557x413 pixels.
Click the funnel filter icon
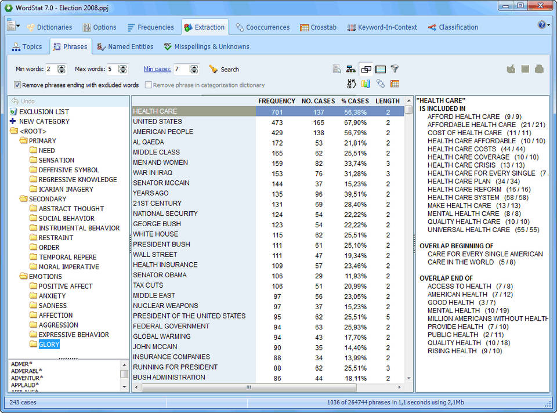tap(395, 69)
